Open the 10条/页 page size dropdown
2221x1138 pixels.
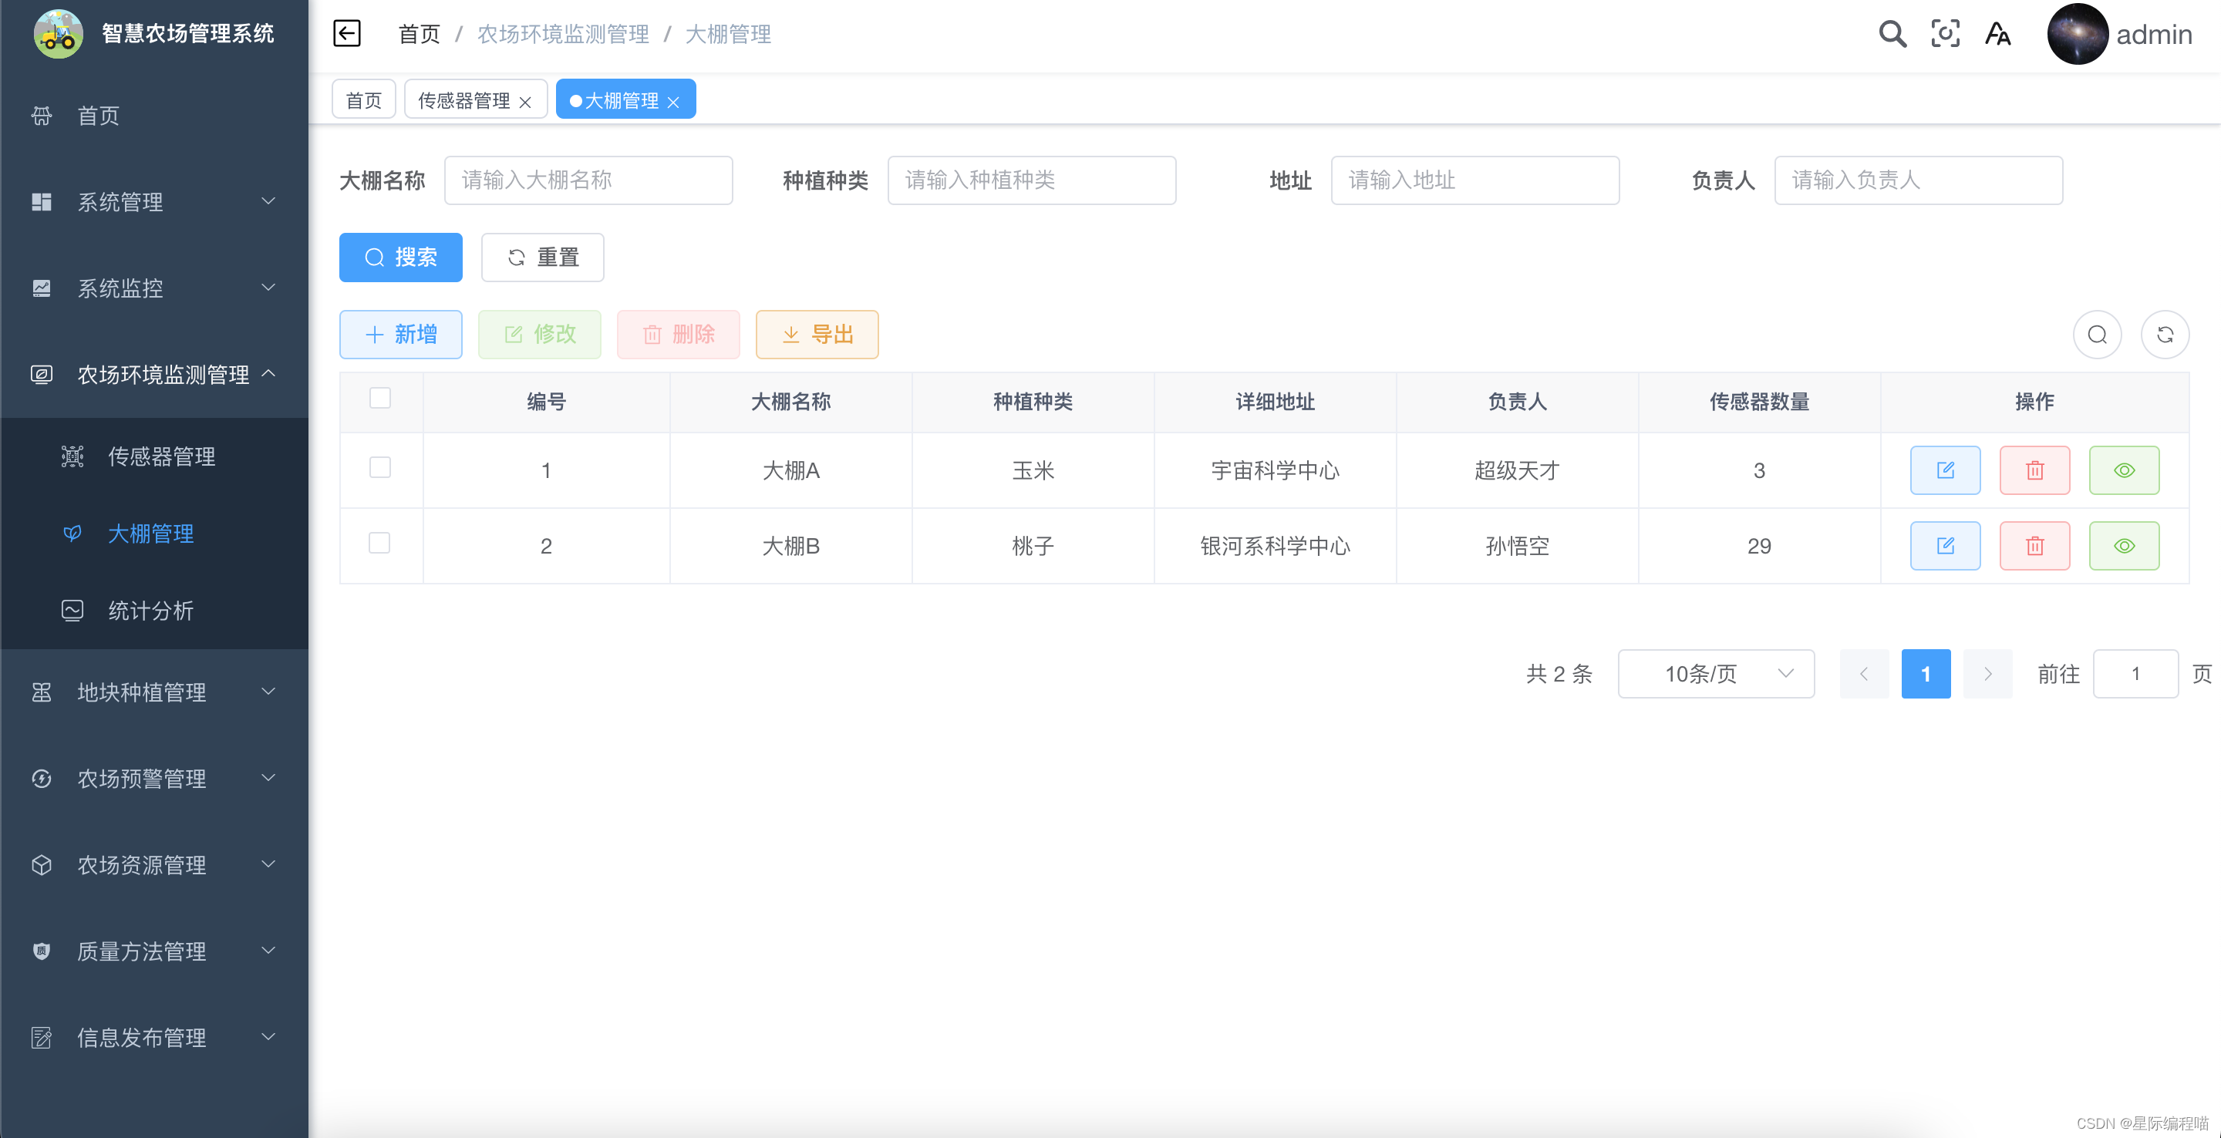click(1716, 673)
